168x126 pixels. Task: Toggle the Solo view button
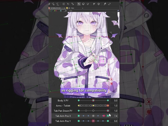tap(71, 11)
